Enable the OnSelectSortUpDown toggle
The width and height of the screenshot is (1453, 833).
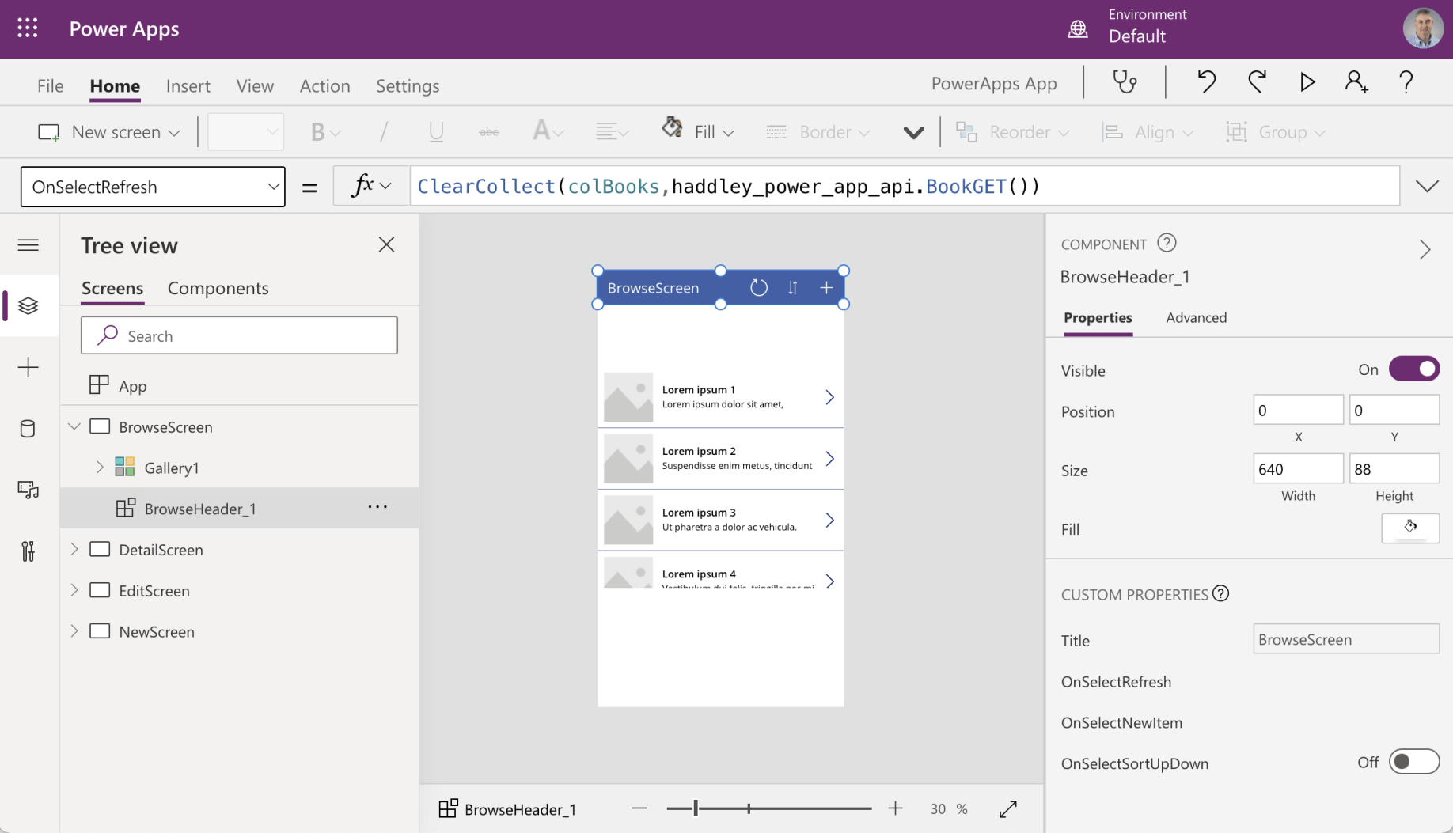(1414, 762)
